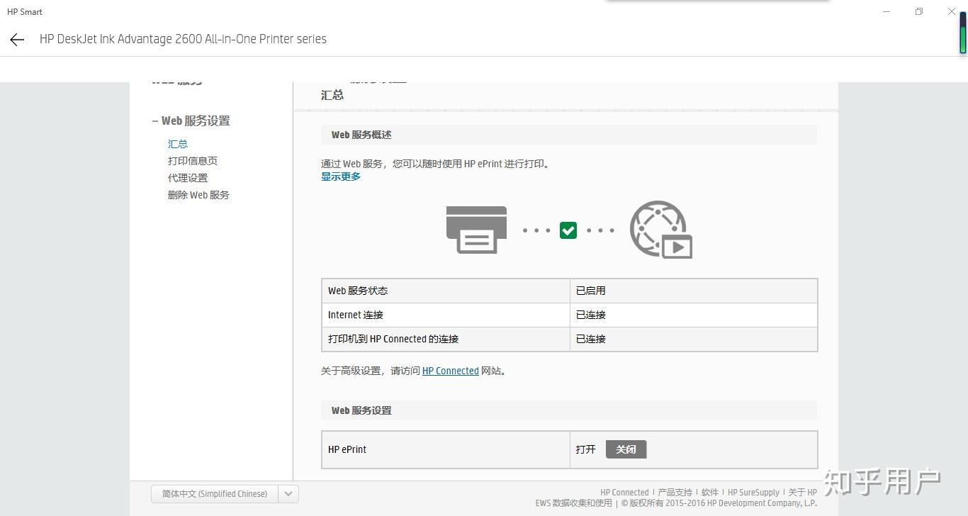Click the web services globe icon
The height and width of the screenshot is (516, 968).
pos(660,229)
